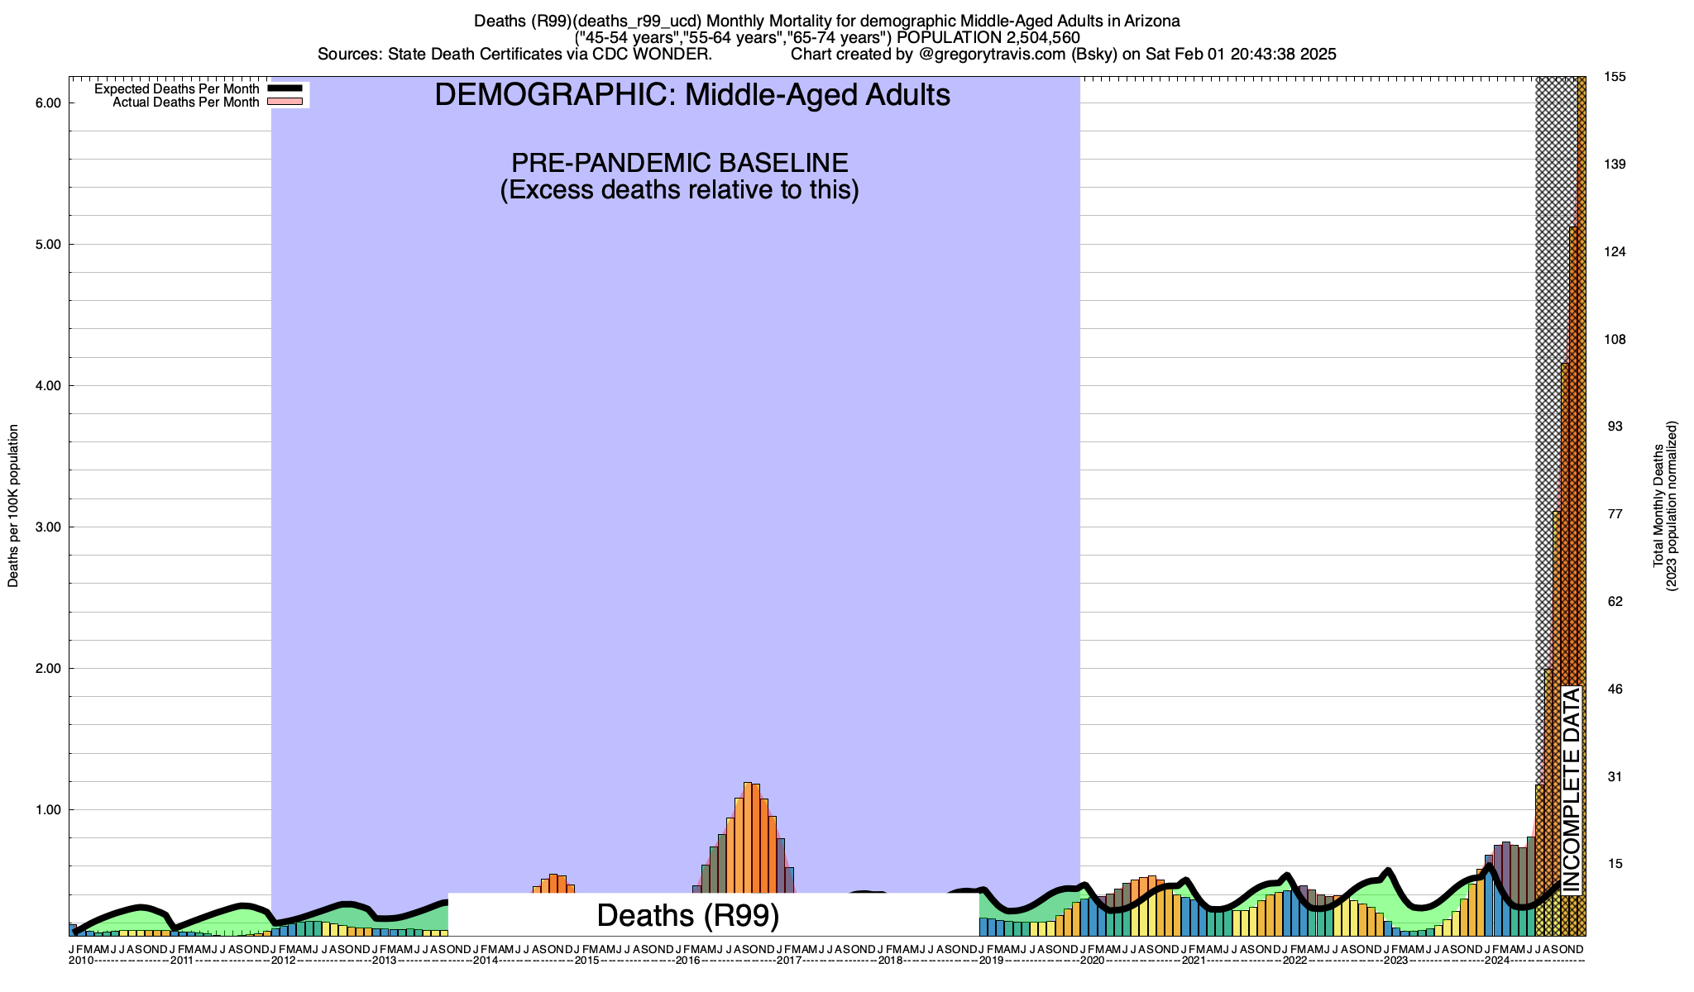This screenshot has width=1694, height=992.
Task: Click the 5.00 left axis value
Action: click(49, 245)
